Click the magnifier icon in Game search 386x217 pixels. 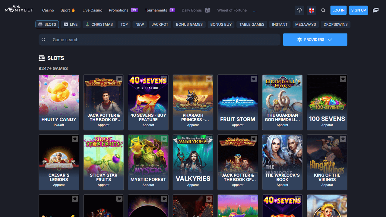[x=44, y=40]
